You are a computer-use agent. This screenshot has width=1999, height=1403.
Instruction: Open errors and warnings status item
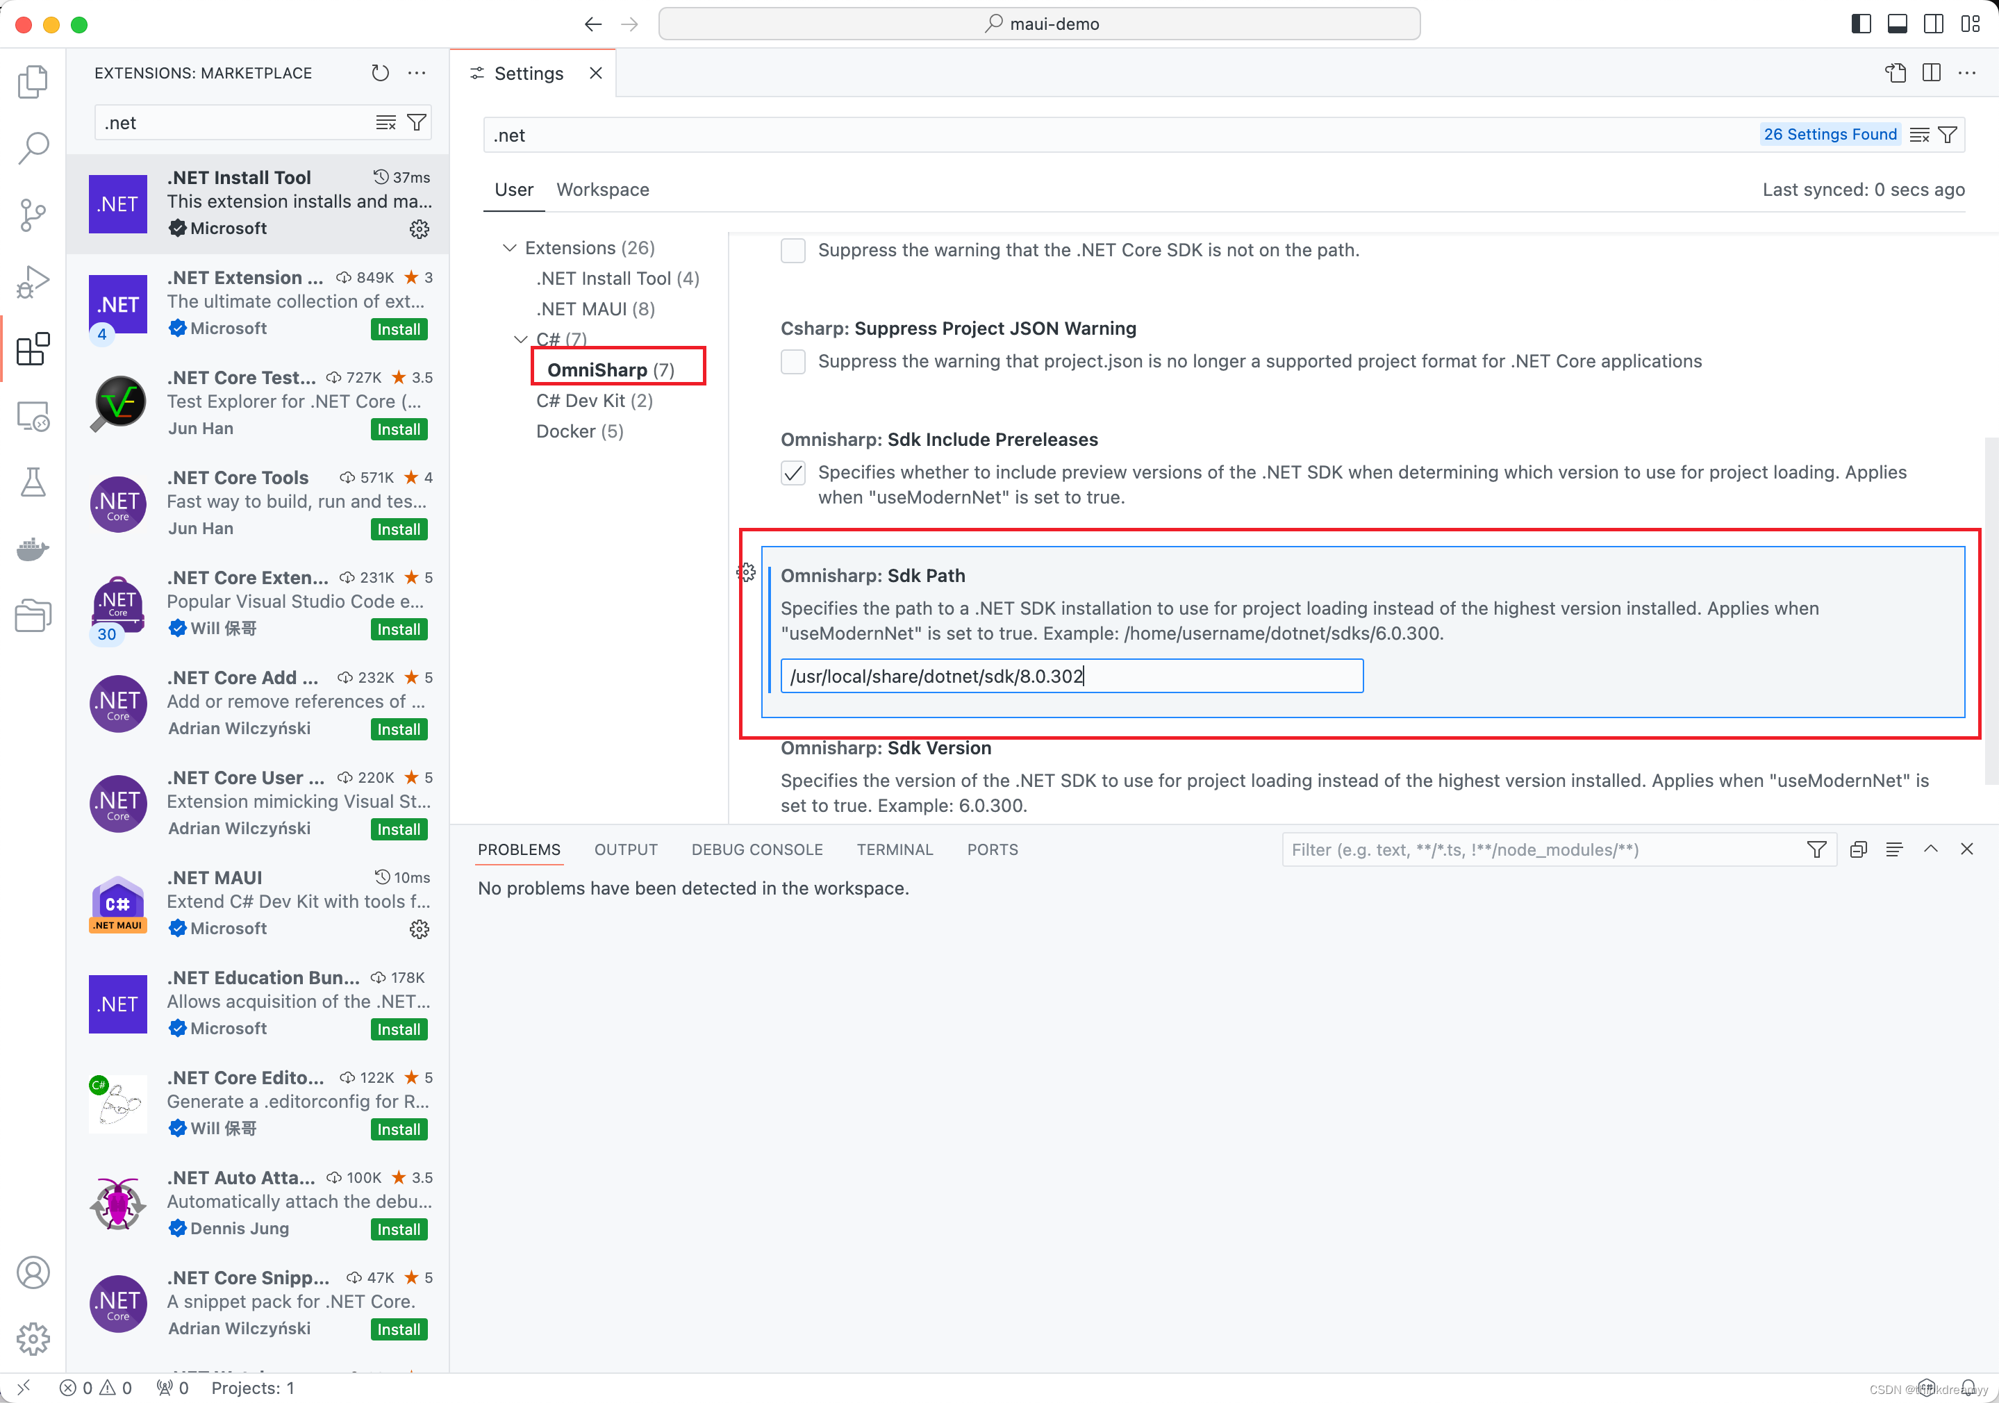tap(96, 1388)
